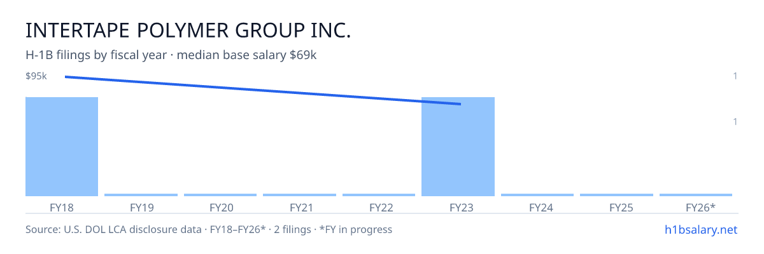Click the blue median salary trend line
This screenshot has width=764, height=254.
tap(262, 90)
